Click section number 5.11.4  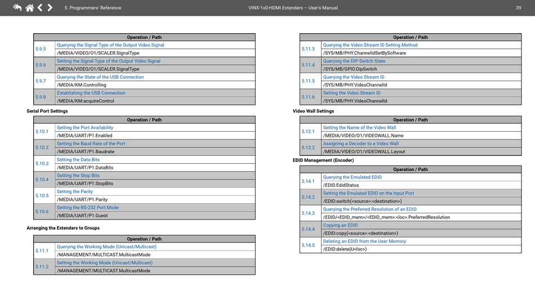308,65
